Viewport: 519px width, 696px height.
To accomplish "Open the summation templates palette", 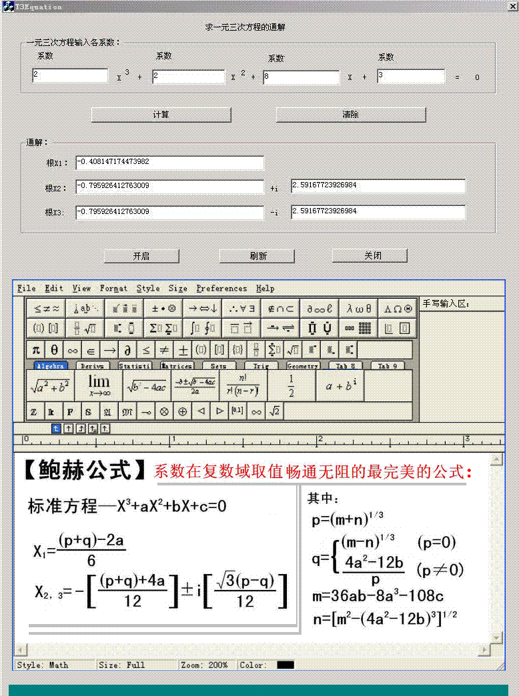I will (163, 329).
